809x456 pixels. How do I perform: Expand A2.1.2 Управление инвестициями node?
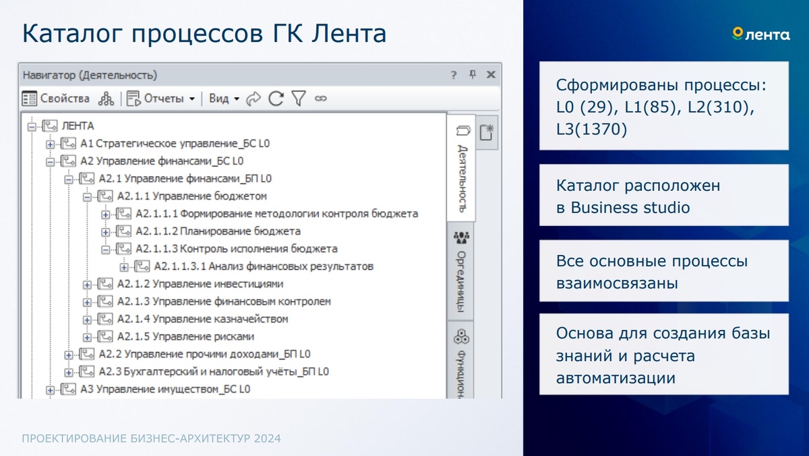(87, 284)
